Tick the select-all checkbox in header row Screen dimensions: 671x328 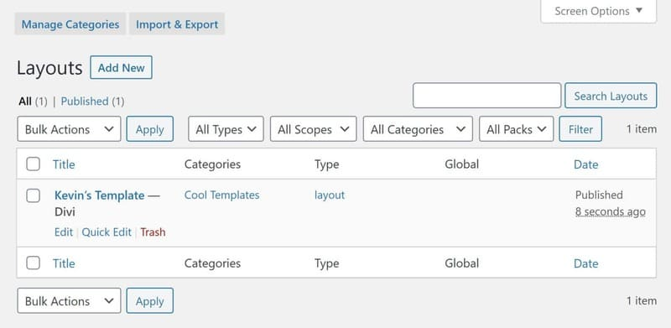click(x=33, y=164)
